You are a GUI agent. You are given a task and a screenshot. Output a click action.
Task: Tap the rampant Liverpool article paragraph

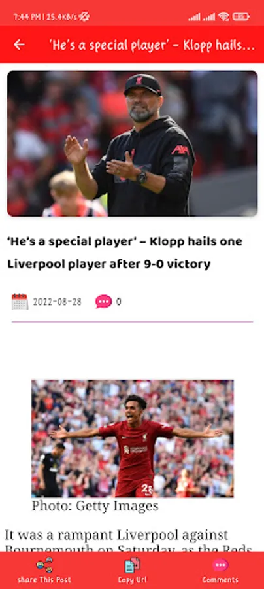128,540
